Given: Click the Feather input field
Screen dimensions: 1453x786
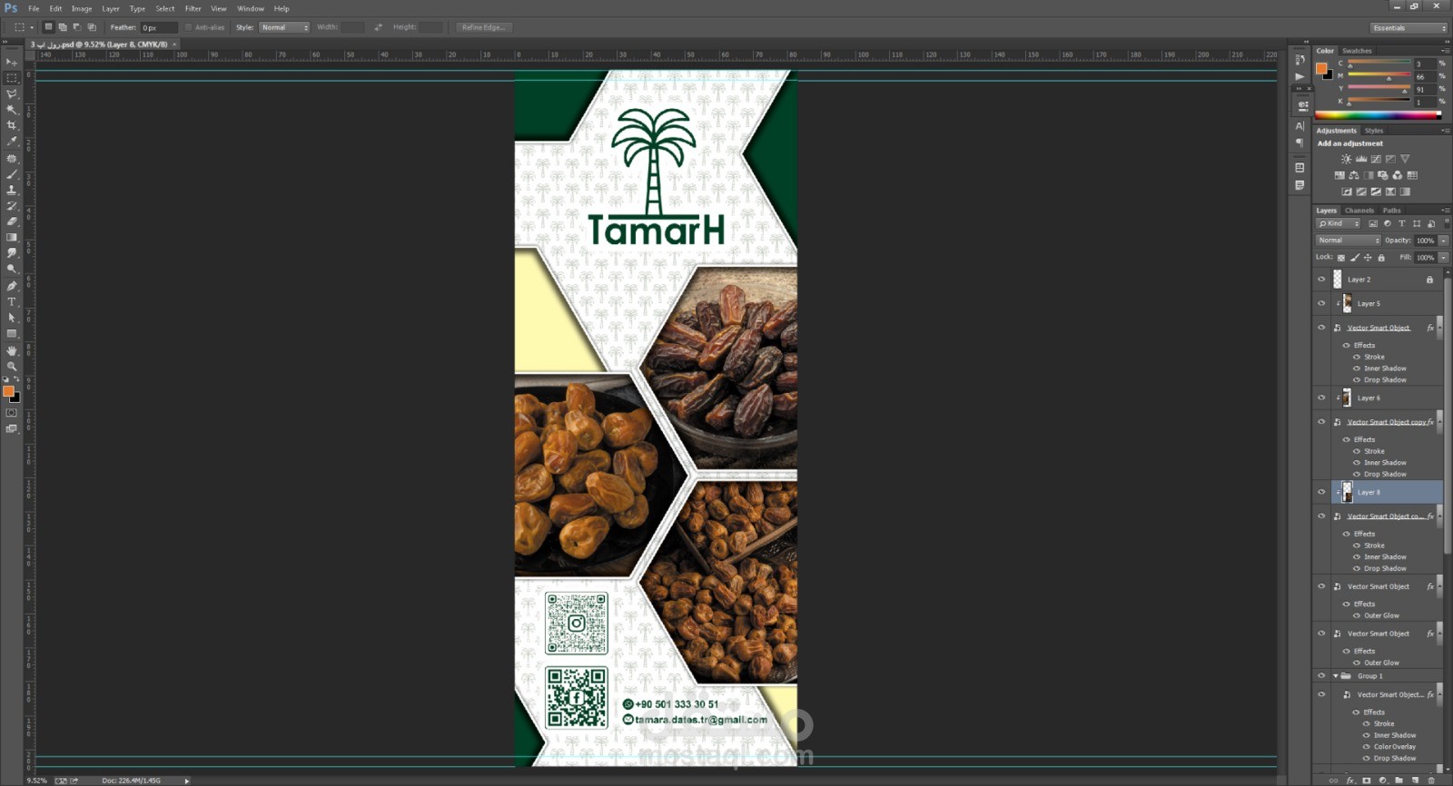Looking at the screenshot, I should (158, 27).
